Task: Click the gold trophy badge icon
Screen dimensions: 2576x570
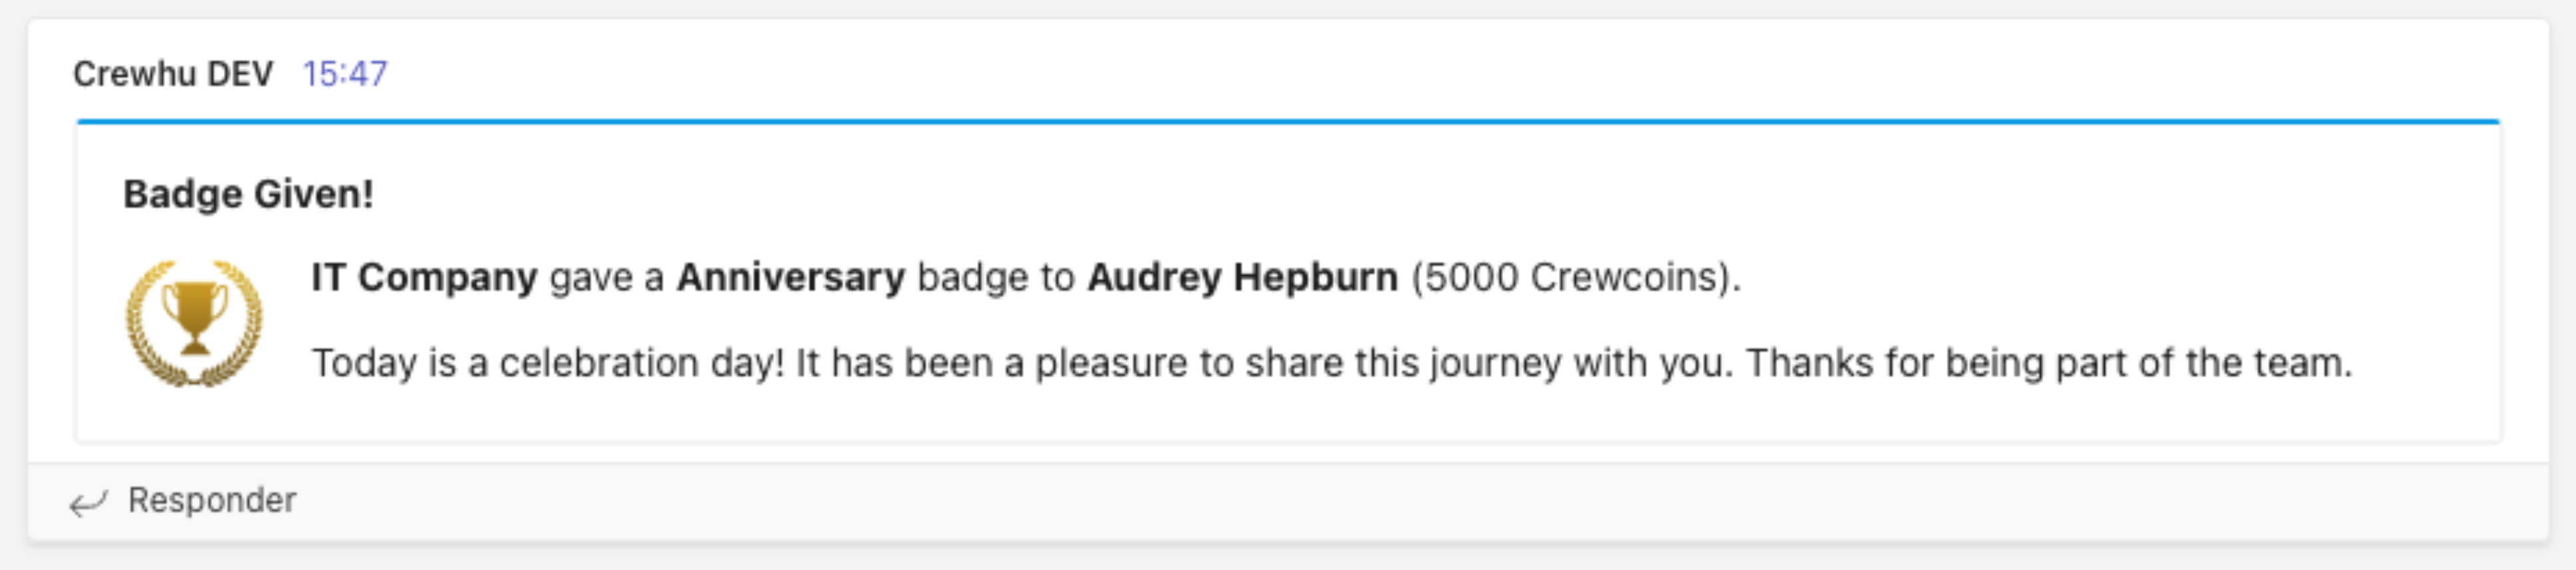Action: [194, 322]
